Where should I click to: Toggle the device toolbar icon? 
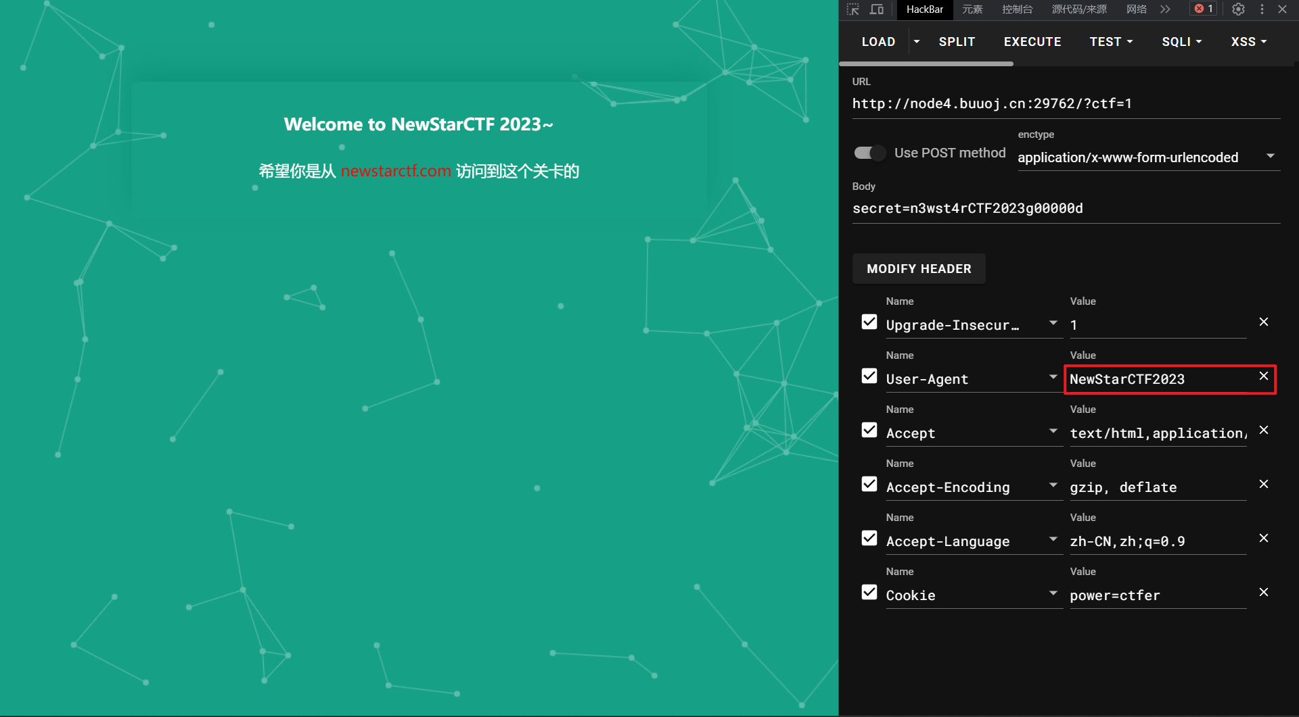tap(877, 9)
